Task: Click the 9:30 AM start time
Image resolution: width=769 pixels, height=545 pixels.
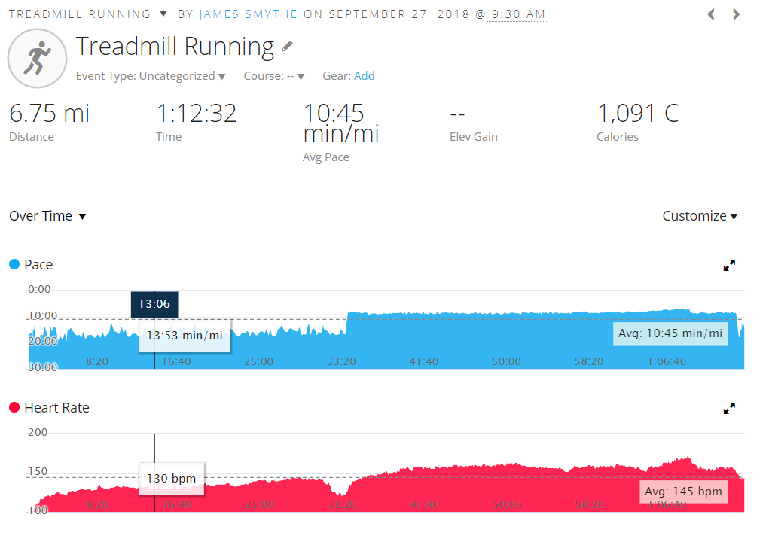Action: tap(517, 14)
